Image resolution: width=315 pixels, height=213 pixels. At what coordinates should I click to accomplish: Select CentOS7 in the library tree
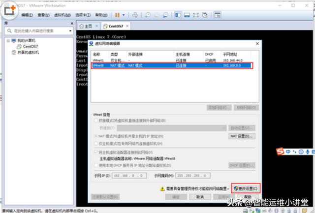(x=31, y=47)
